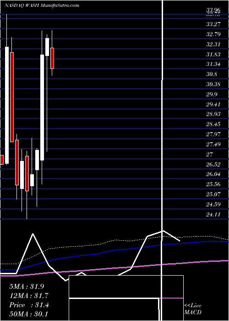Click the <<Live MACD label

coord(193,309)
